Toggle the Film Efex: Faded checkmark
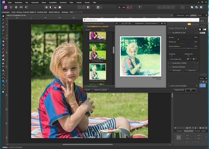The image size is (209, 149). coord(171,63)
